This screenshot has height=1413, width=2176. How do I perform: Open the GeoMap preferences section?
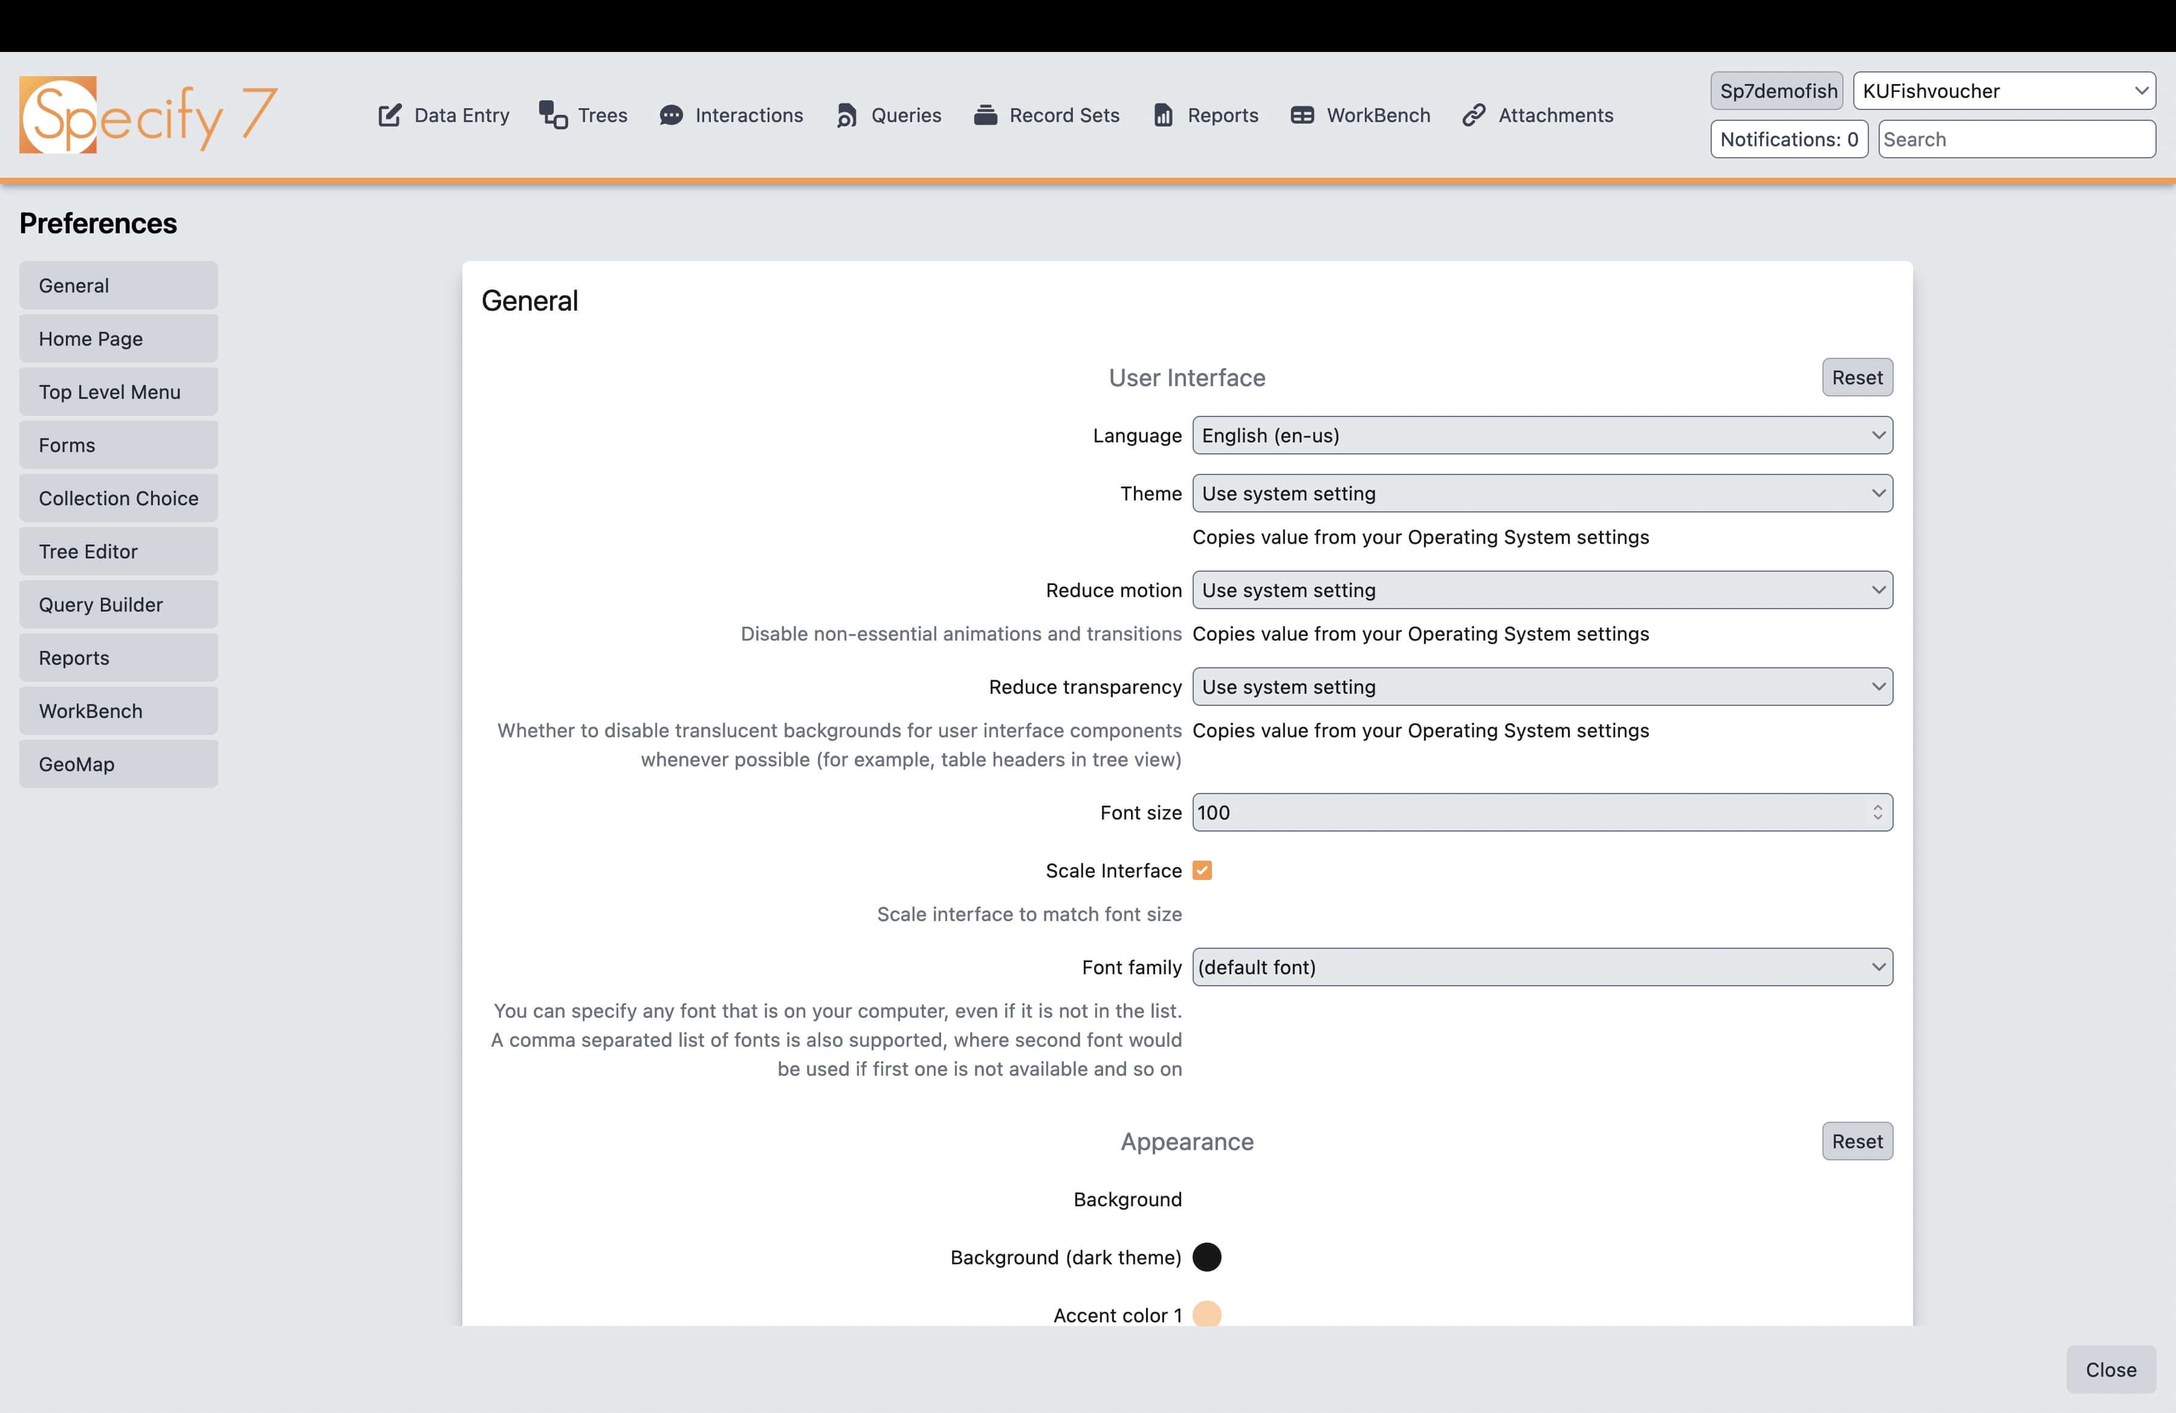coord(117,764)
